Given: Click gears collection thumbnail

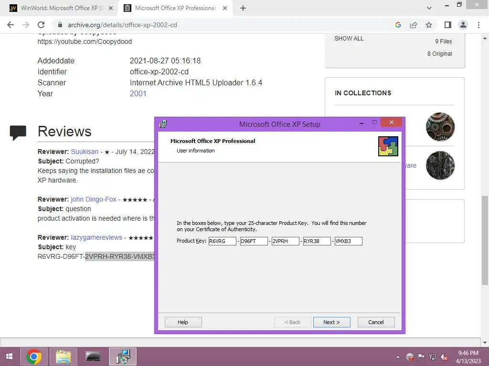Looking at the screenshot, I should pos(440,127).
